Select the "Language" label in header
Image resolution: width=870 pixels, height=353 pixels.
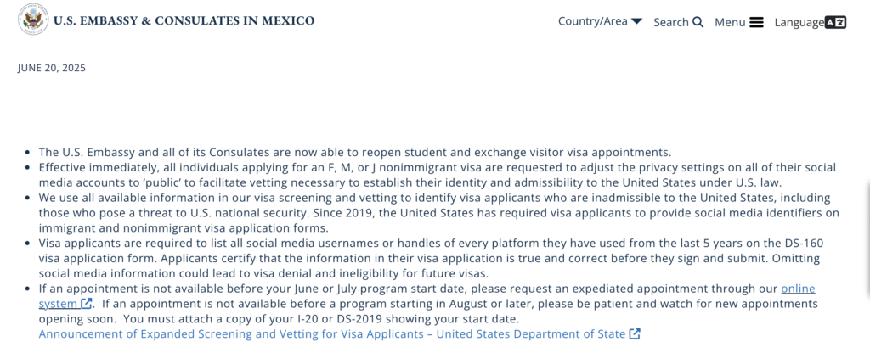799,22
